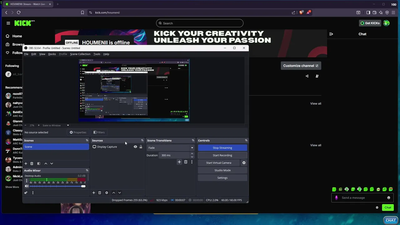Pop out the Scene Transitions dock
The height and width of the screenshot is (225, 400).
[x=193, y=141]
